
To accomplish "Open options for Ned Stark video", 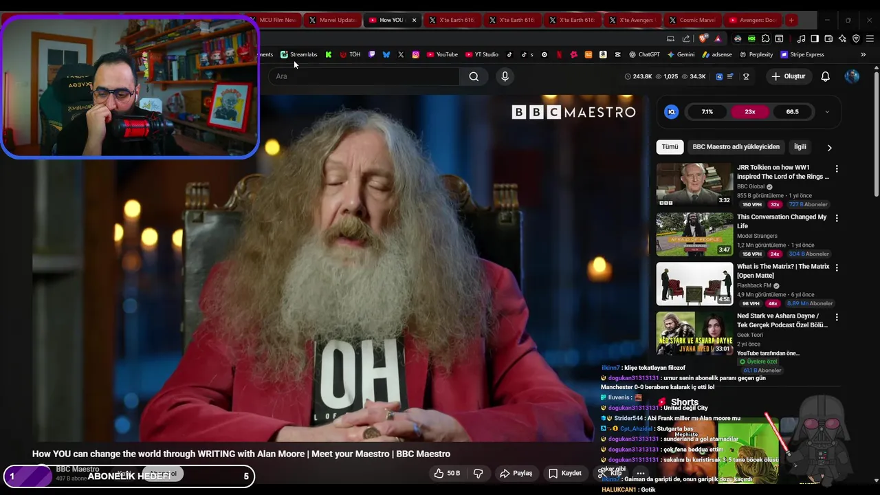I will pyautogui.click(x=837, y=317).
